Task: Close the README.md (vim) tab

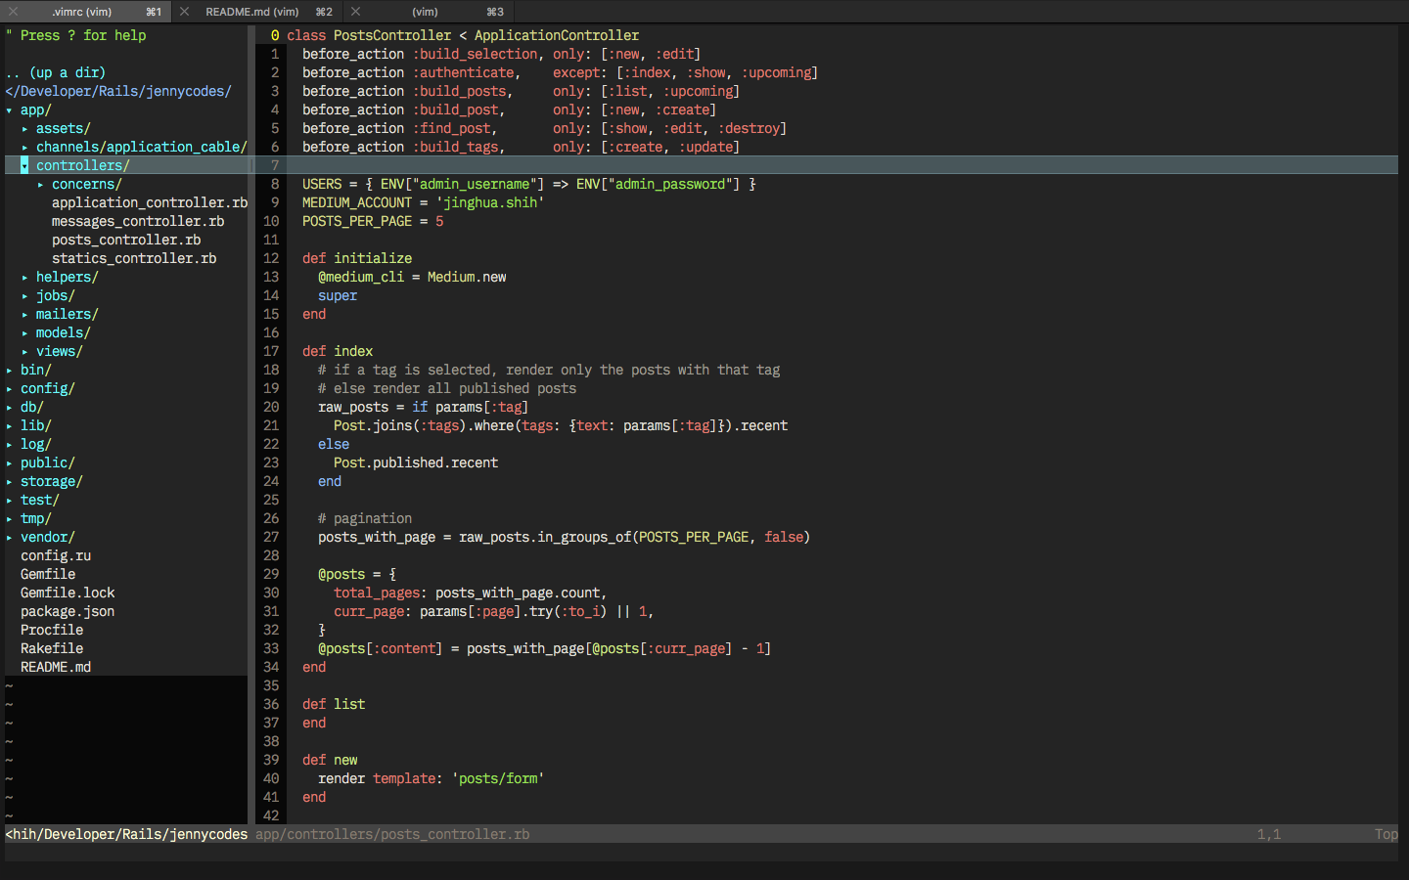Action: [x=184, y=12]
